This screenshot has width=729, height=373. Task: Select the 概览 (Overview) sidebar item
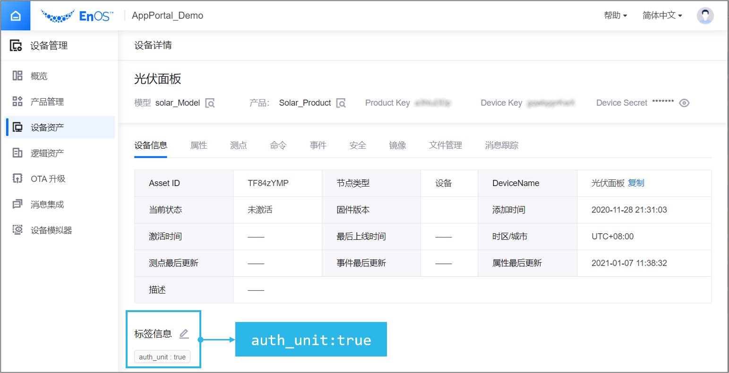click(39, 76)
